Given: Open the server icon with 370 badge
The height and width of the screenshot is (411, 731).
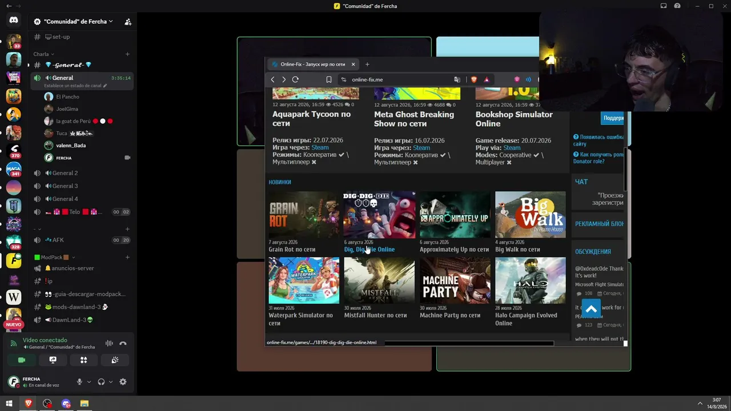Looking at the screenshot, I should point(14,151).
